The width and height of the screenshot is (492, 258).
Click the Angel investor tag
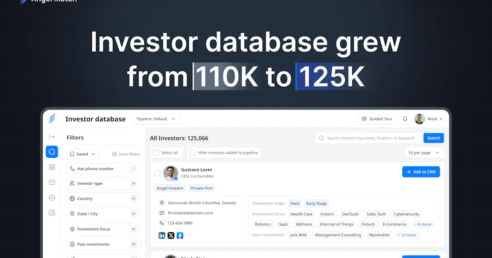(x=170, y=188)
